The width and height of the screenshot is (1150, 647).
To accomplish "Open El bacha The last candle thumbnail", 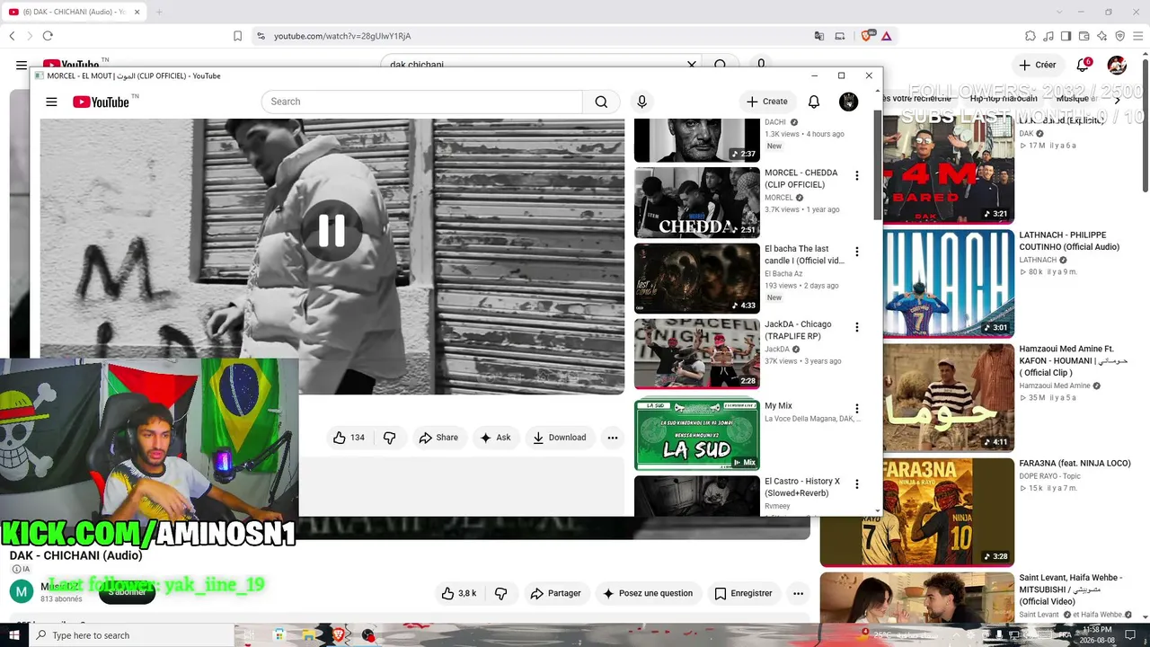I will 697,278.
